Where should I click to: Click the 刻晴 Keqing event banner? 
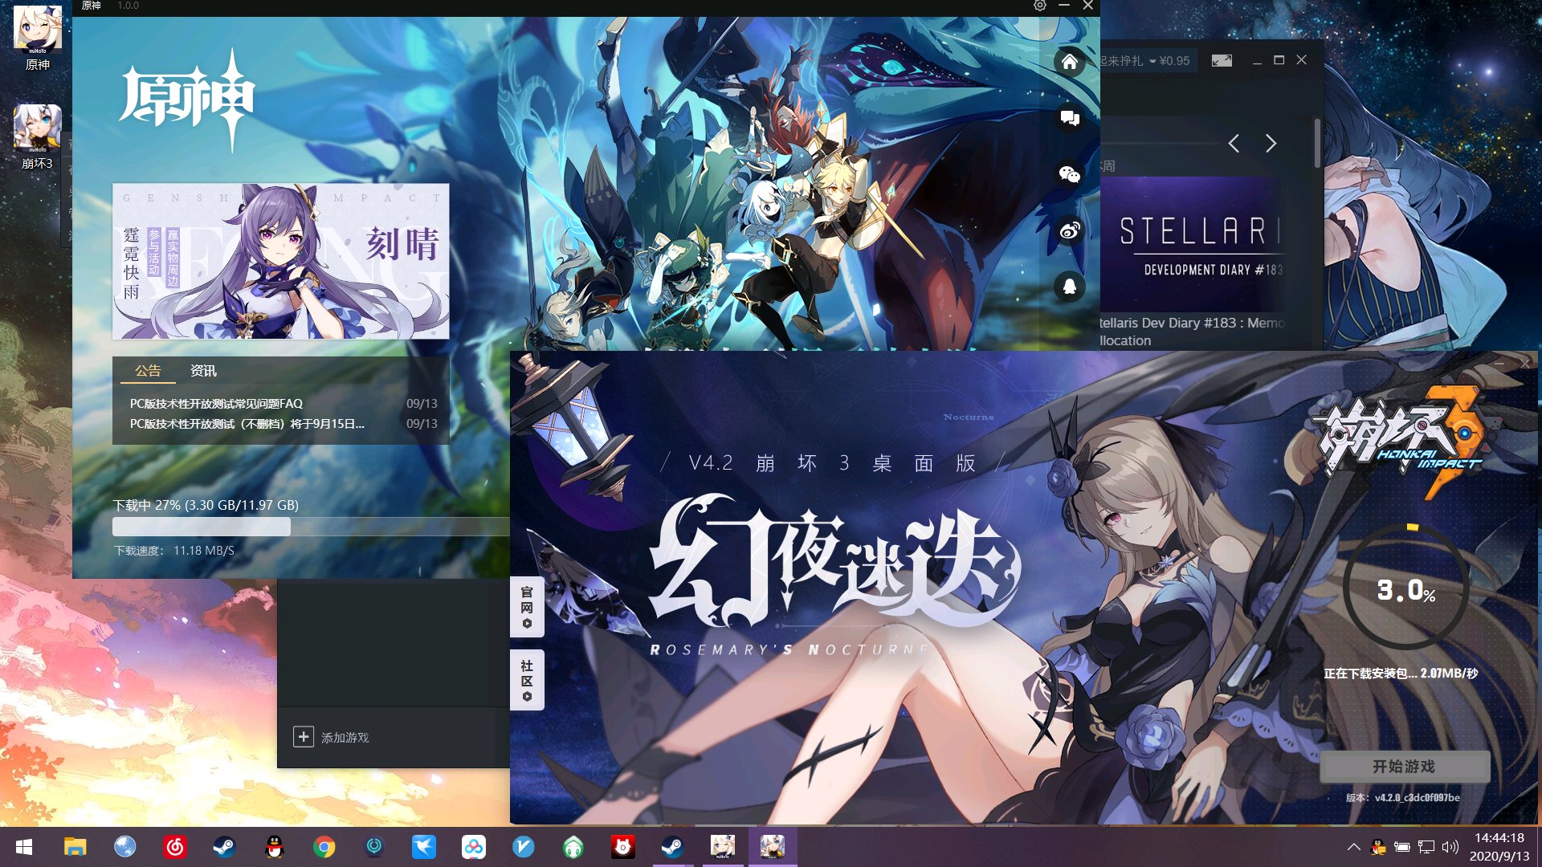click(280, 261)
